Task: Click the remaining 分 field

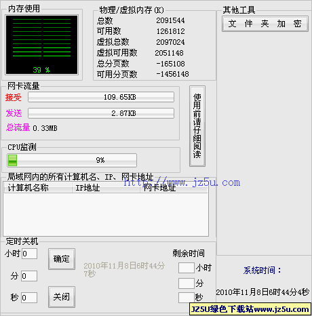Action: click(x=187, y=283)
